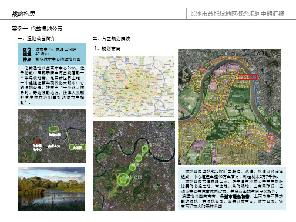
Task: Open the London road map image
Action: [x=133, y=86]
